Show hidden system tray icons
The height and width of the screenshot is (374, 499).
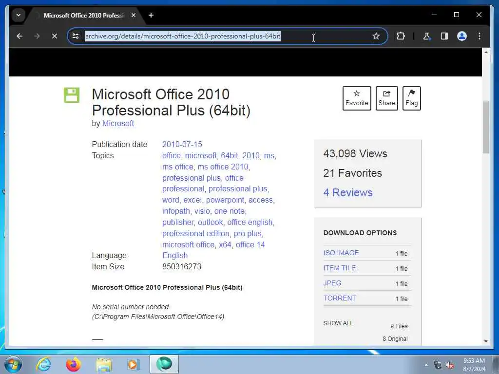(x=426, y=365)
